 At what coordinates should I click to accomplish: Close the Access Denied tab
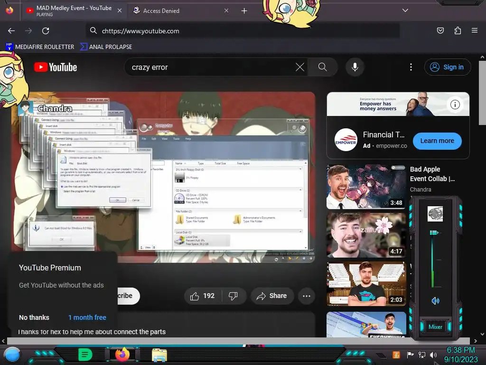pos(226,10)
